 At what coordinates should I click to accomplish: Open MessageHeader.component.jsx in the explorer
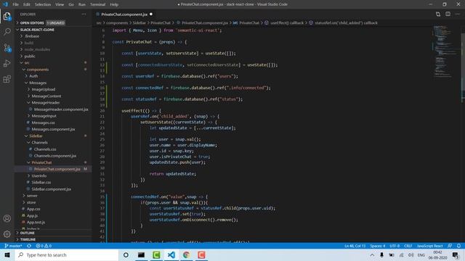pyautogui.click(x=61, y=109)
